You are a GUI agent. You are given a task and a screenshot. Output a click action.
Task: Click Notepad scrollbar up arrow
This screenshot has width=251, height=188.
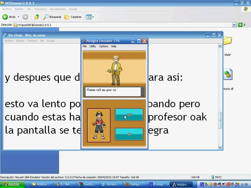[x=220, y=46]
